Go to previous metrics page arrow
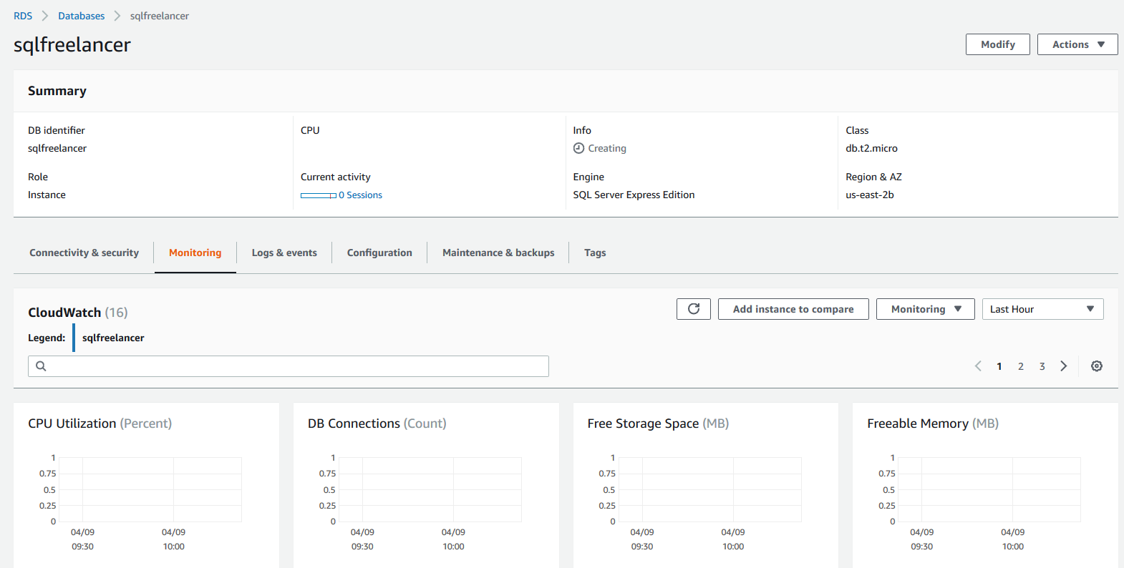 [x=978, y=366]
